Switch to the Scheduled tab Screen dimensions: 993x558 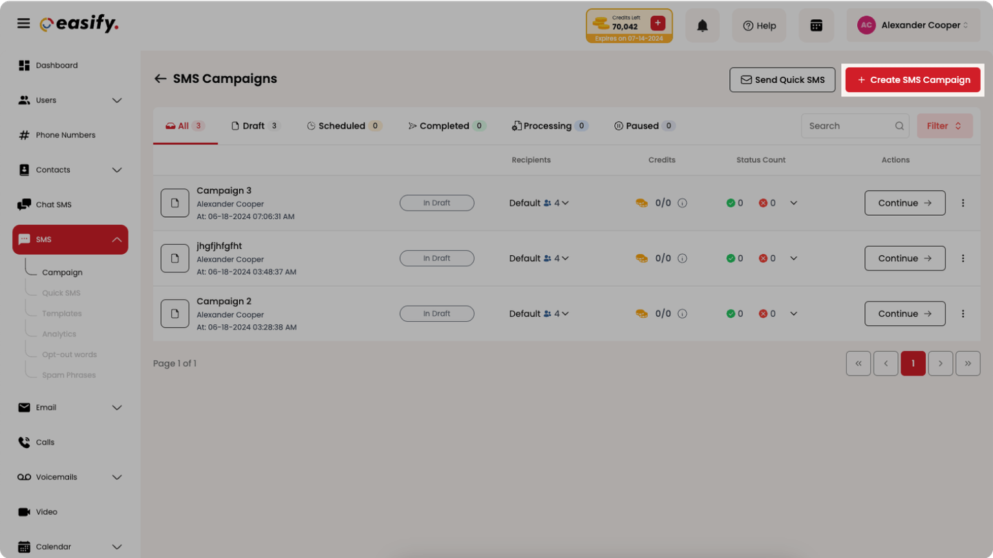click(344, 126)
